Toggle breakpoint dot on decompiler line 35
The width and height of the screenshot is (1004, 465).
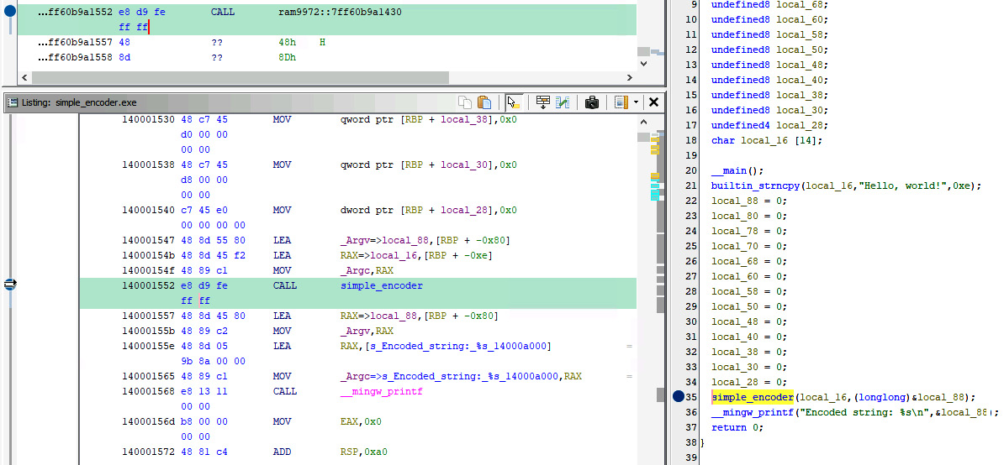[679, 397]
